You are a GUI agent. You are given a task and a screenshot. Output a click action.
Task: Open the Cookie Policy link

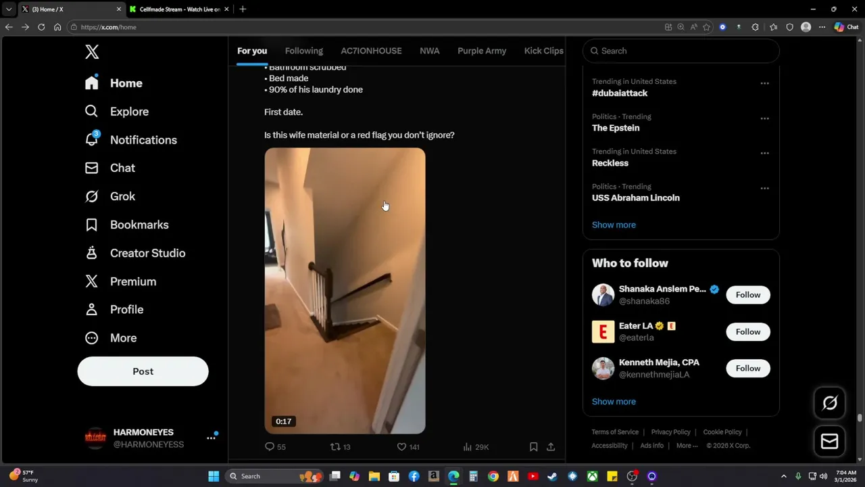[x=722, y=432]
